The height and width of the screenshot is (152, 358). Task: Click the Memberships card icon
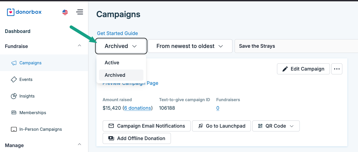click(14, 113)
